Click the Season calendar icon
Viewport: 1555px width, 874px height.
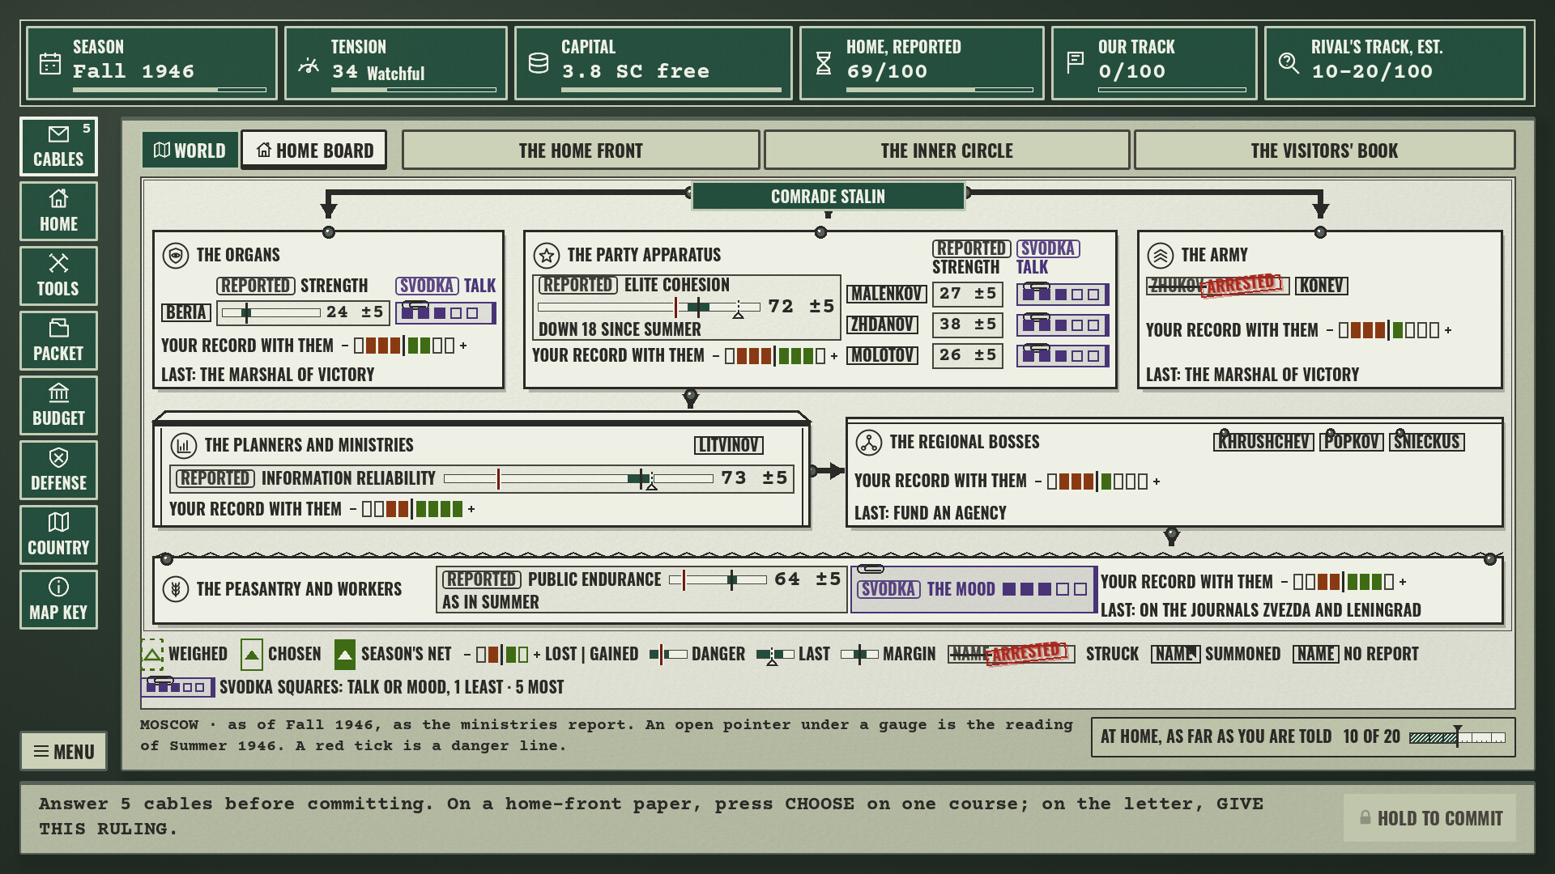50,63
